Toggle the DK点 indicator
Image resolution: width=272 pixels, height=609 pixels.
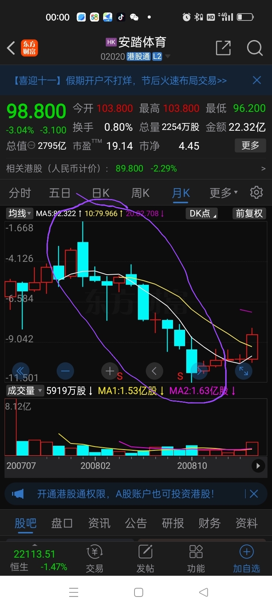tap(202, 213)
